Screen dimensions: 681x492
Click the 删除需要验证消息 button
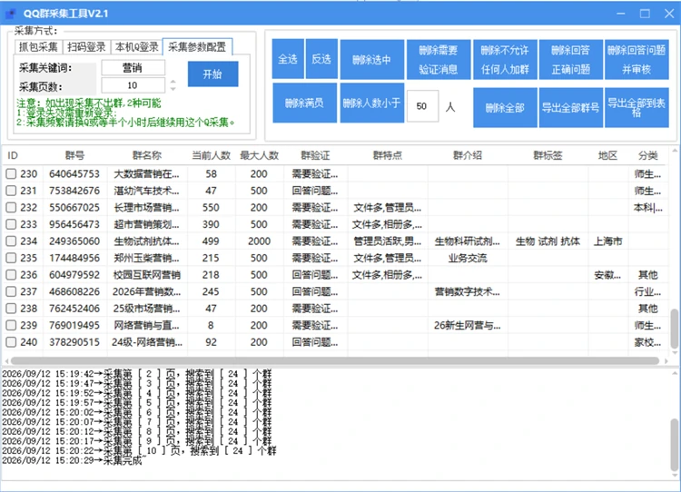pos(439,60)
